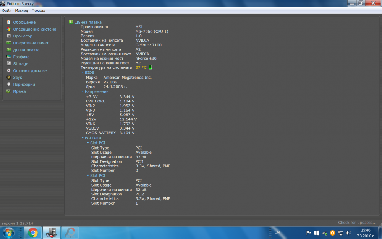This screenshot has height=239, width=382.
Task: Click Check for updates link
Action: [x=357, y=223]
